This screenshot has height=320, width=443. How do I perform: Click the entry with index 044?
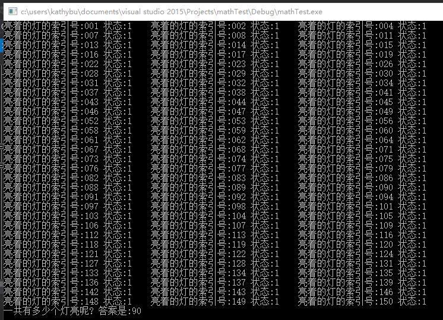coord(215,102)
